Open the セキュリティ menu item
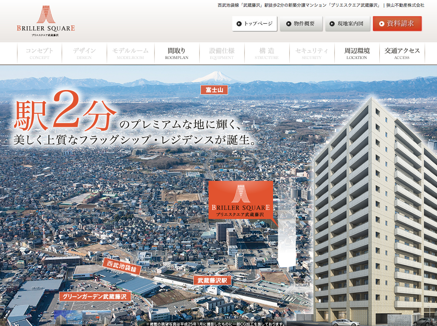This screenshot has width=437, height=326. (x=312, y=53)
